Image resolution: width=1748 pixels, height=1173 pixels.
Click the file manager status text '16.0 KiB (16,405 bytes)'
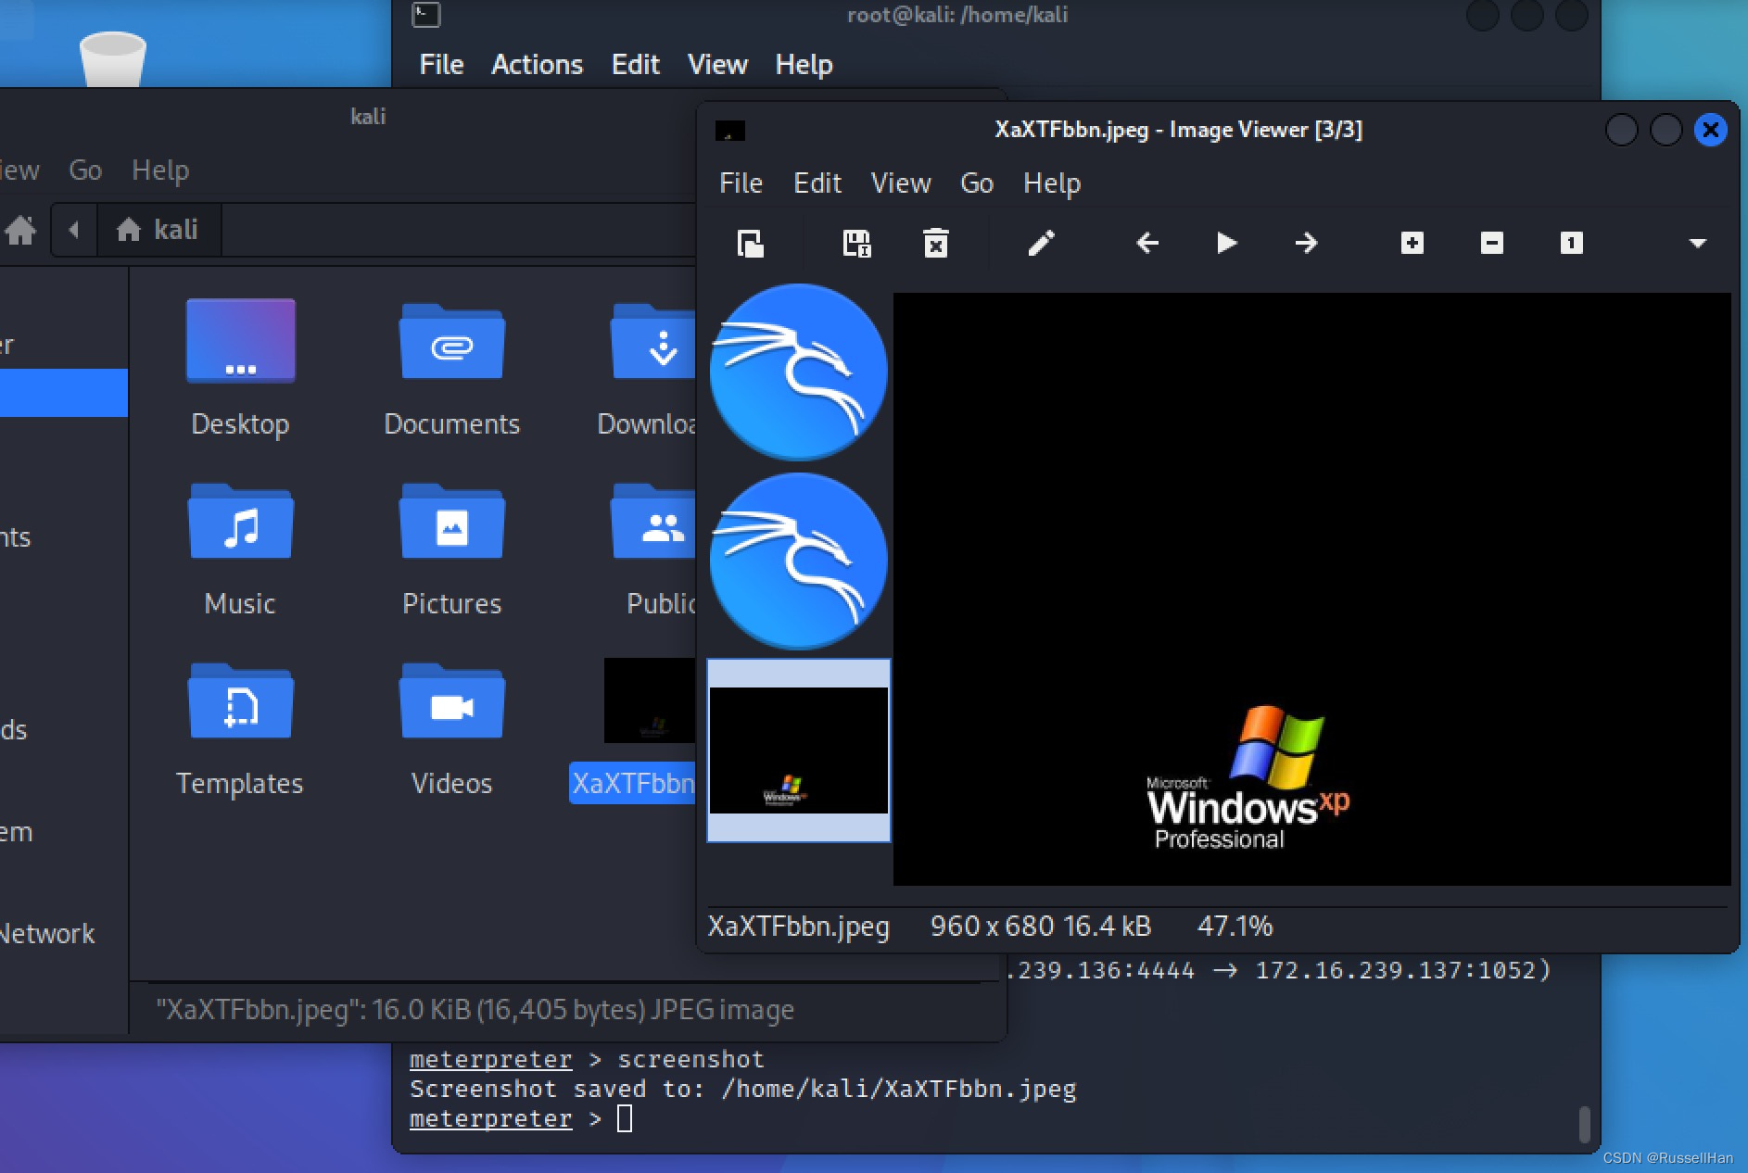click(x=508, y=1009)
